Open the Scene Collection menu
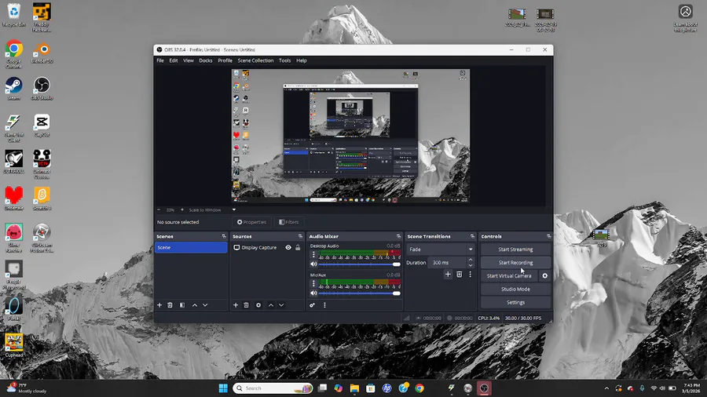Image resolution: width=707 pixels, height=397 pixels. point(255,60)
